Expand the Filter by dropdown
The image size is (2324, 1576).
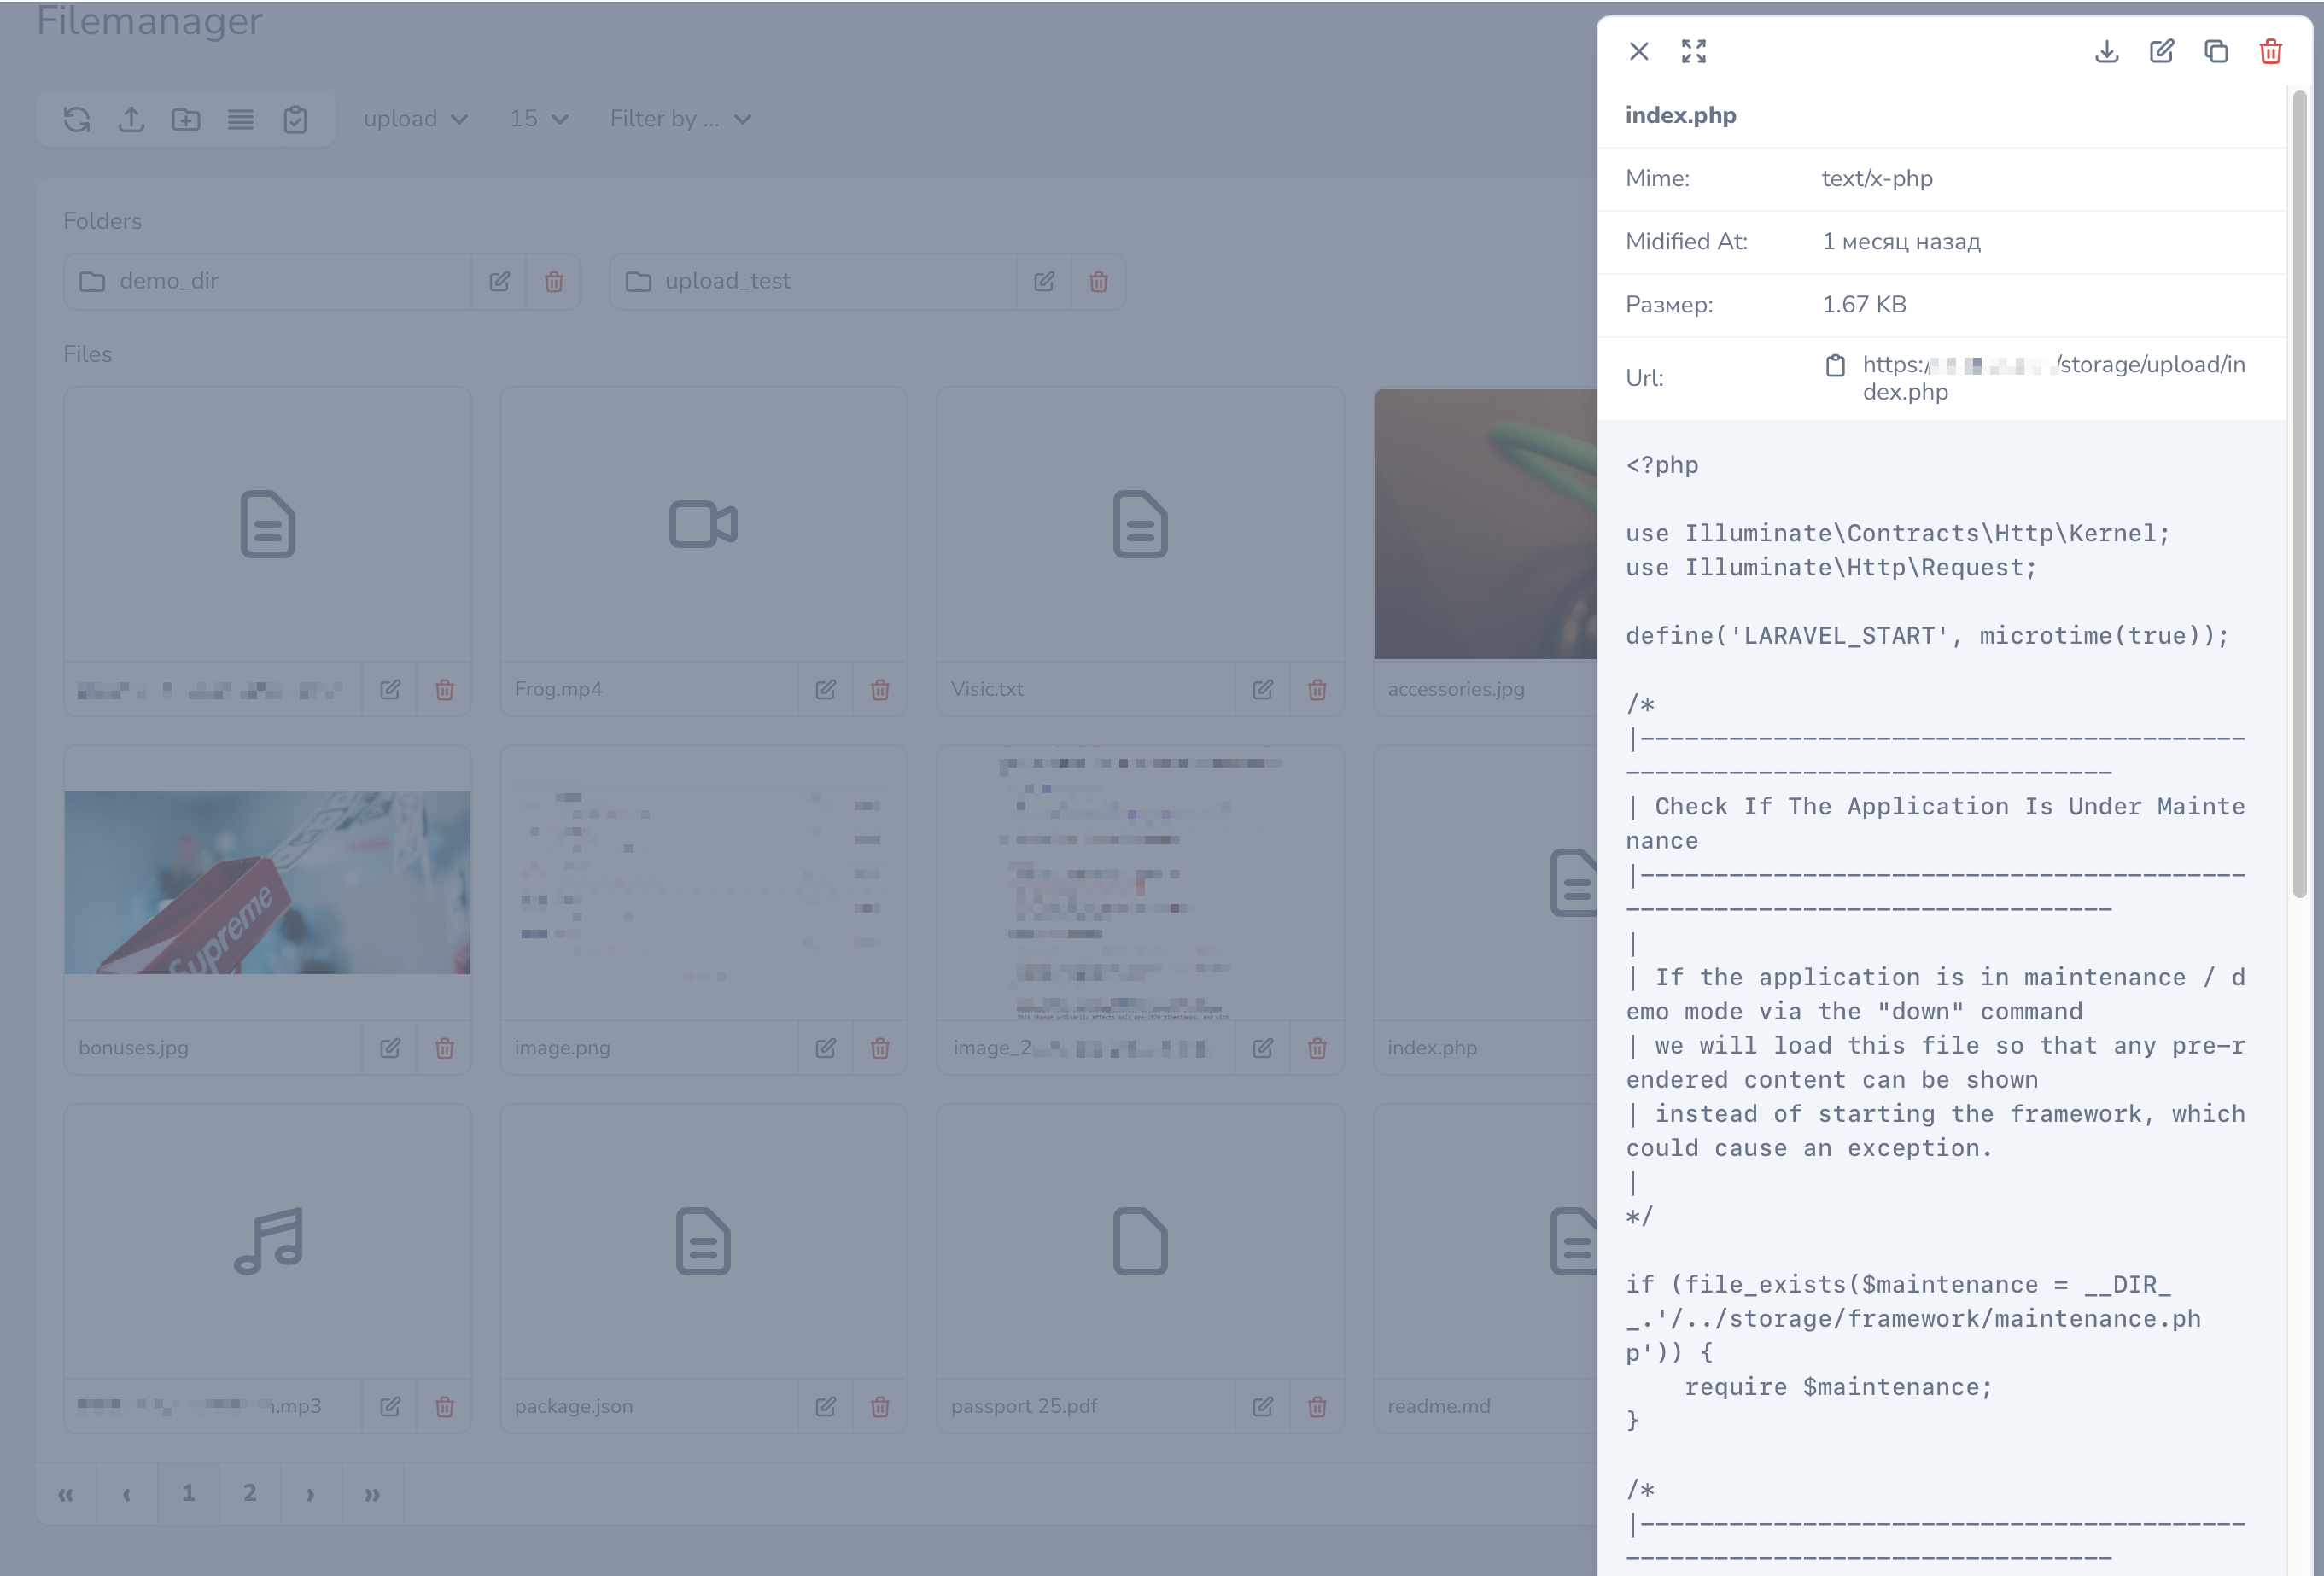coord(680,119)
